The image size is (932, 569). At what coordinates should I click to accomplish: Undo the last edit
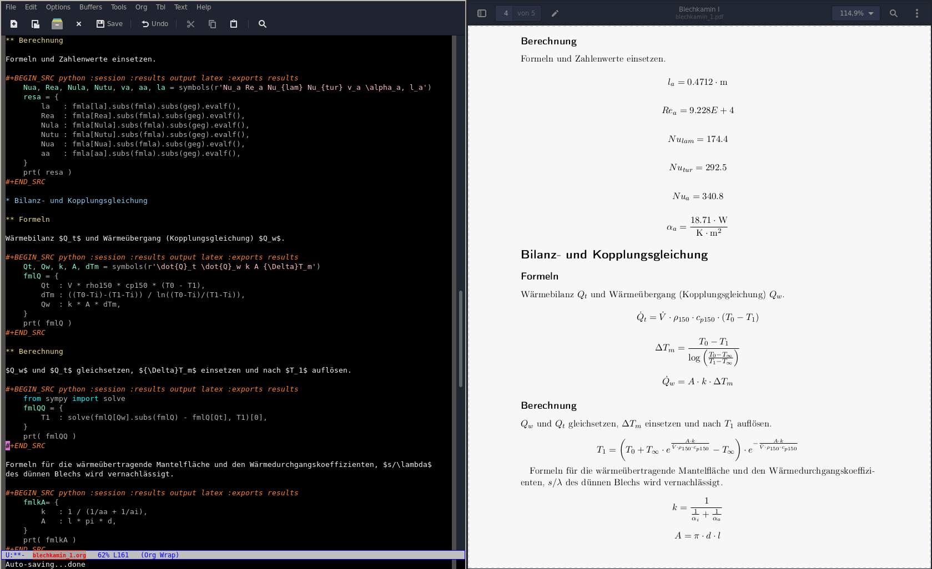coord(155,24)
